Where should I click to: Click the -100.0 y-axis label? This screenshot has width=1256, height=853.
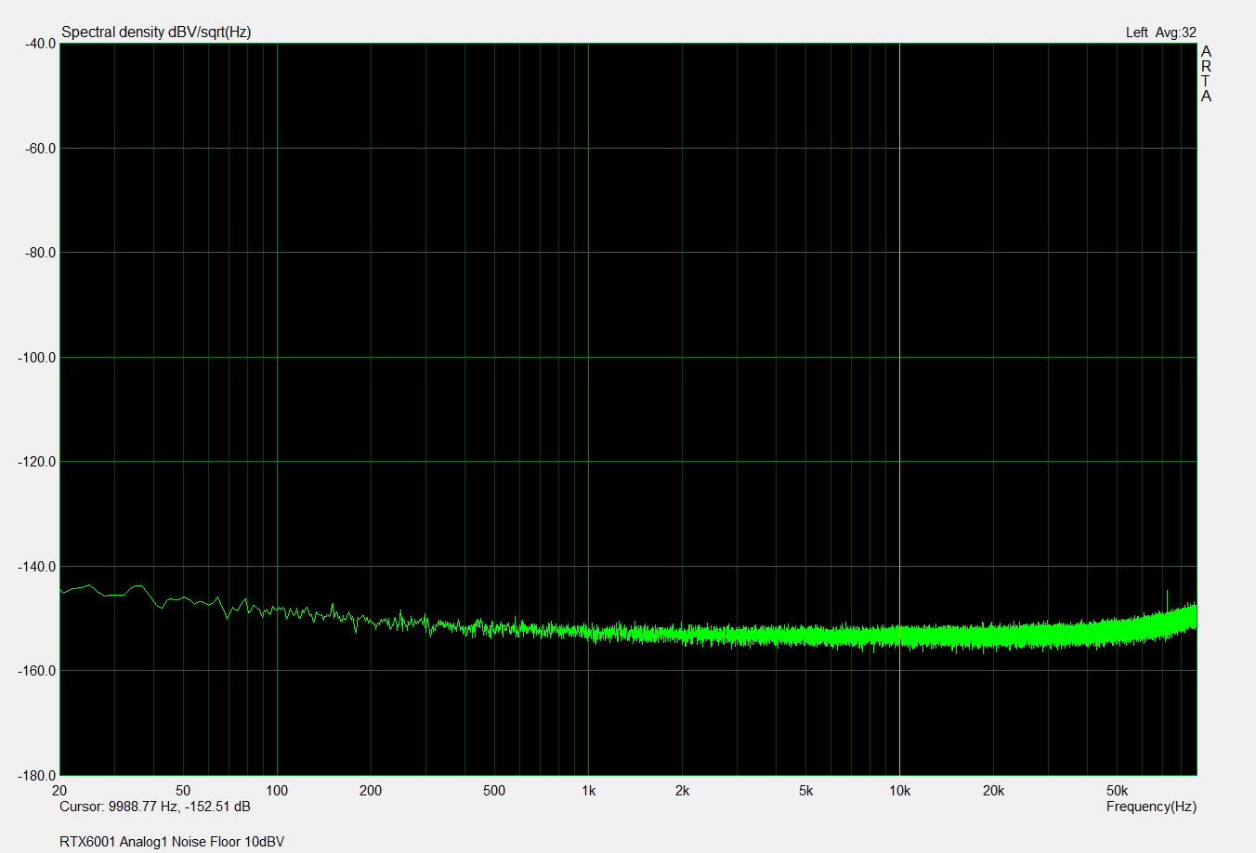point(37,358)
